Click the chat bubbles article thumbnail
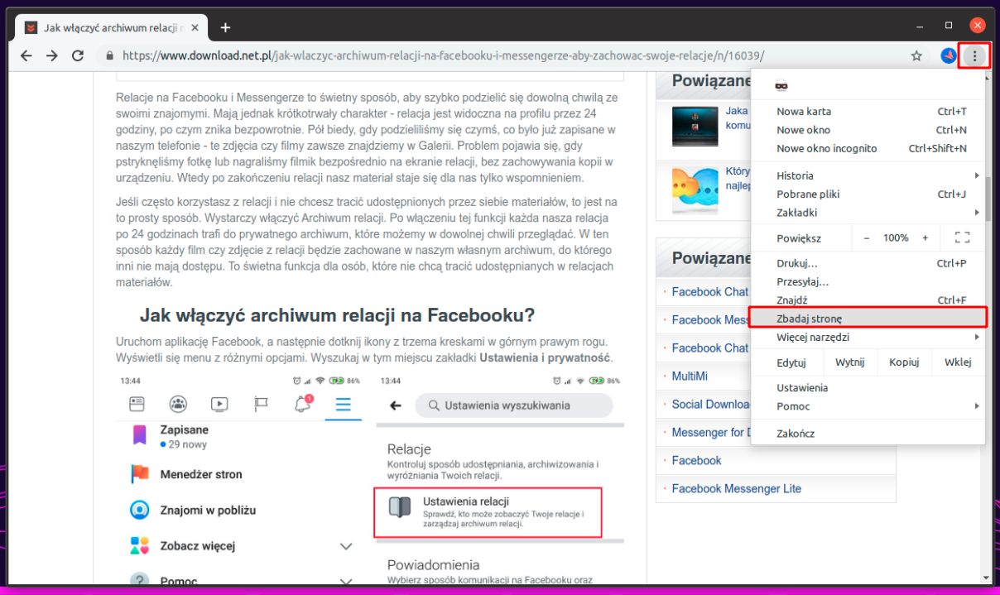Image resolution: width=1000 pixels, height=595 pixels. [x=695, y=189]
